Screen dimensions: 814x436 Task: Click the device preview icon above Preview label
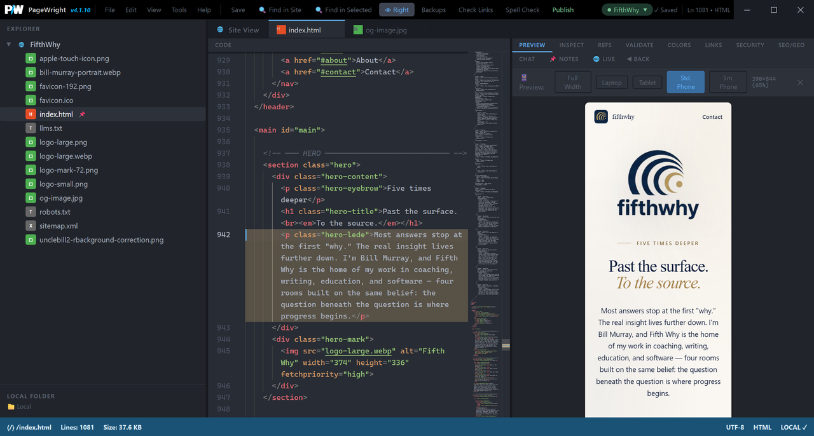(x=524, y=78)
